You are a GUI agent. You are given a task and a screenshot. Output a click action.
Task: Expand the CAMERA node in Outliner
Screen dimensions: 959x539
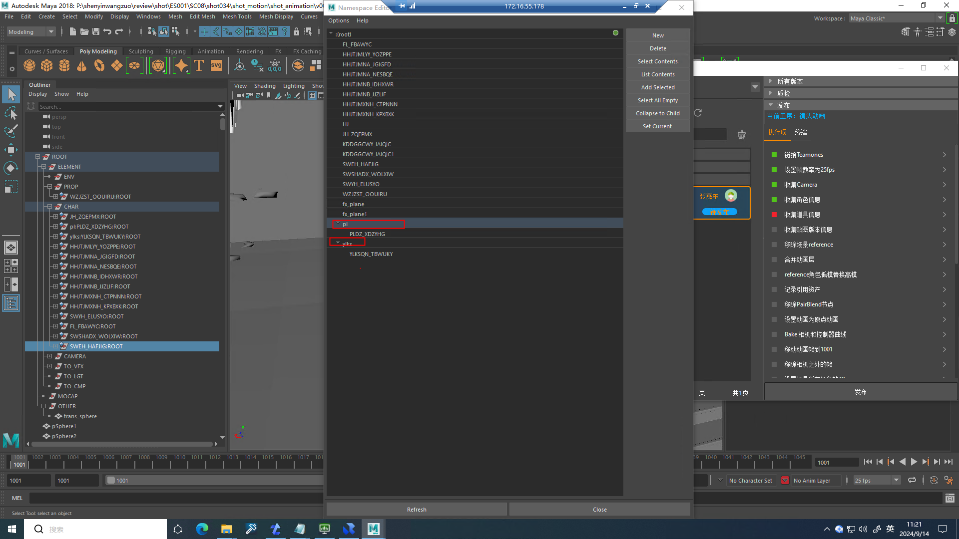tap(49, 356)
